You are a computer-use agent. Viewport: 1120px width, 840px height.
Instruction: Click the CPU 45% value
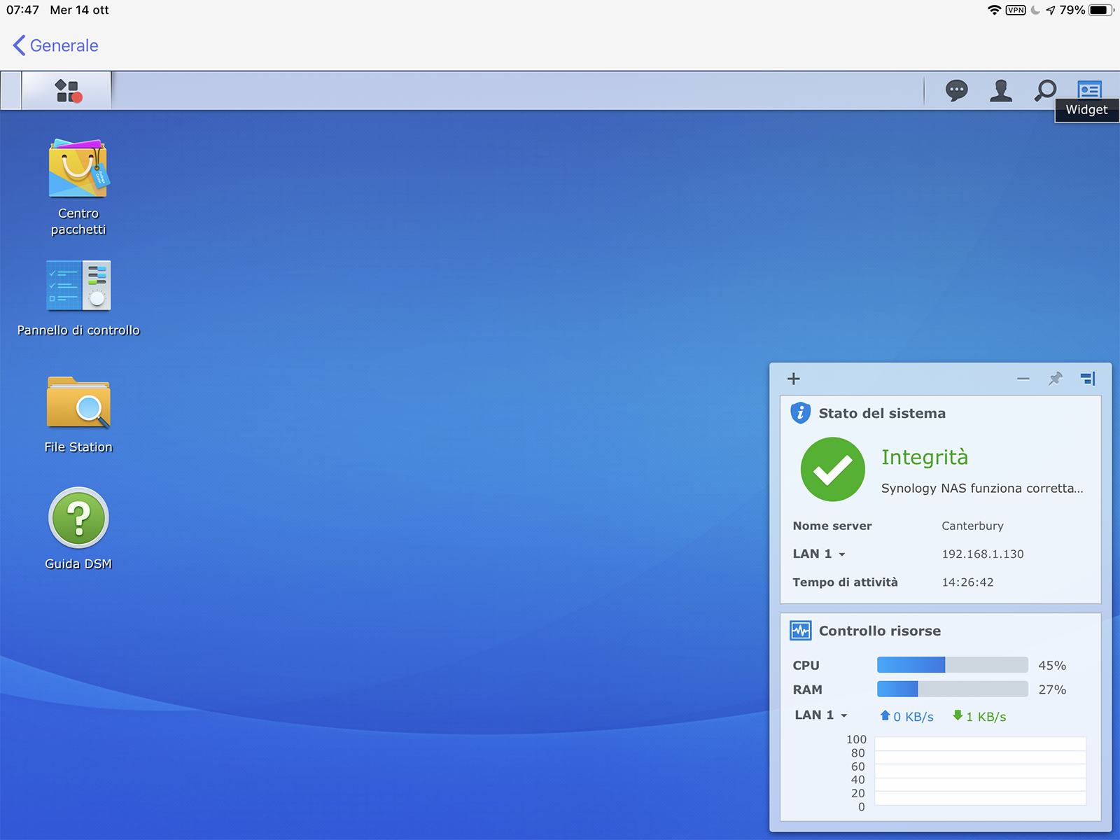[1052, 665]
